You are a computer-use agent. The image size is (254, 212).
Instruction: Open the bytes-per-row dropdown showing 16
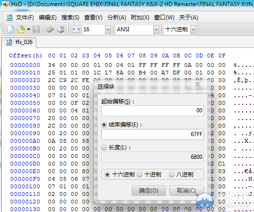[108, 30]
